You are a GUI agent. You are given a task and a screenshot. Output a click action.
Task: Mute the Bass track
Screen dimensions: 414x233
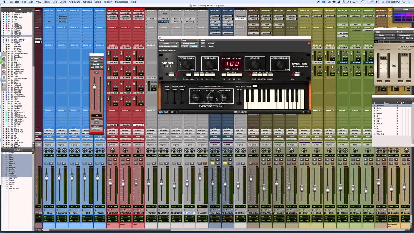click(x=51, y=163)
